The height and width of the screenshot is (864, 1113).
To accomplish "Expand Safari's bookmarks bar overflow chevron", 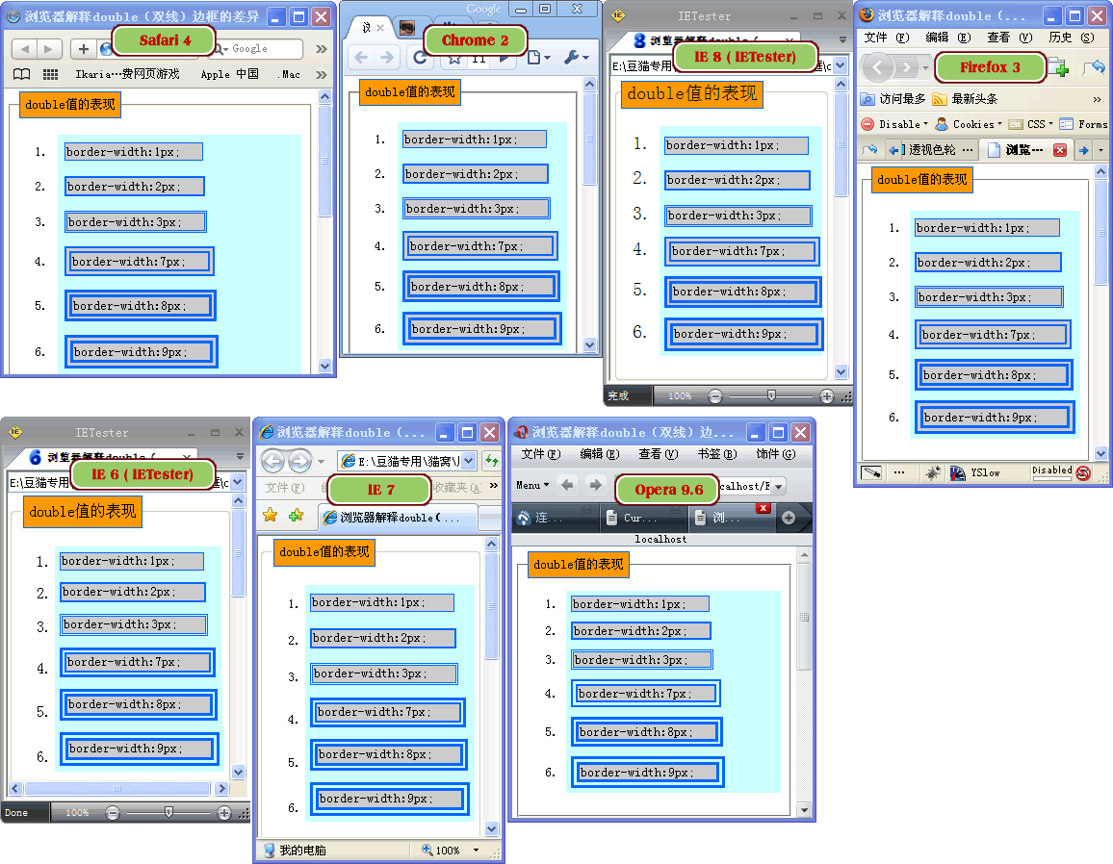I will coord(322,74).
